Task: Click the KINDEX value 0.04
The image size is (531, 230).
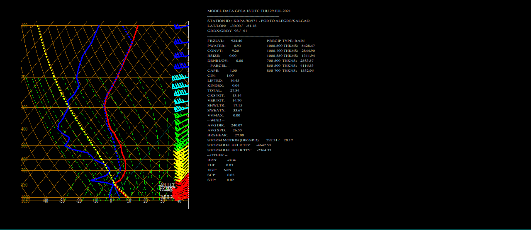Action: click(x=236, y=85)
